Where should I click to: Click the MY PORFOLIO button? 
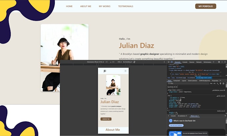click(x=206, y=6)
